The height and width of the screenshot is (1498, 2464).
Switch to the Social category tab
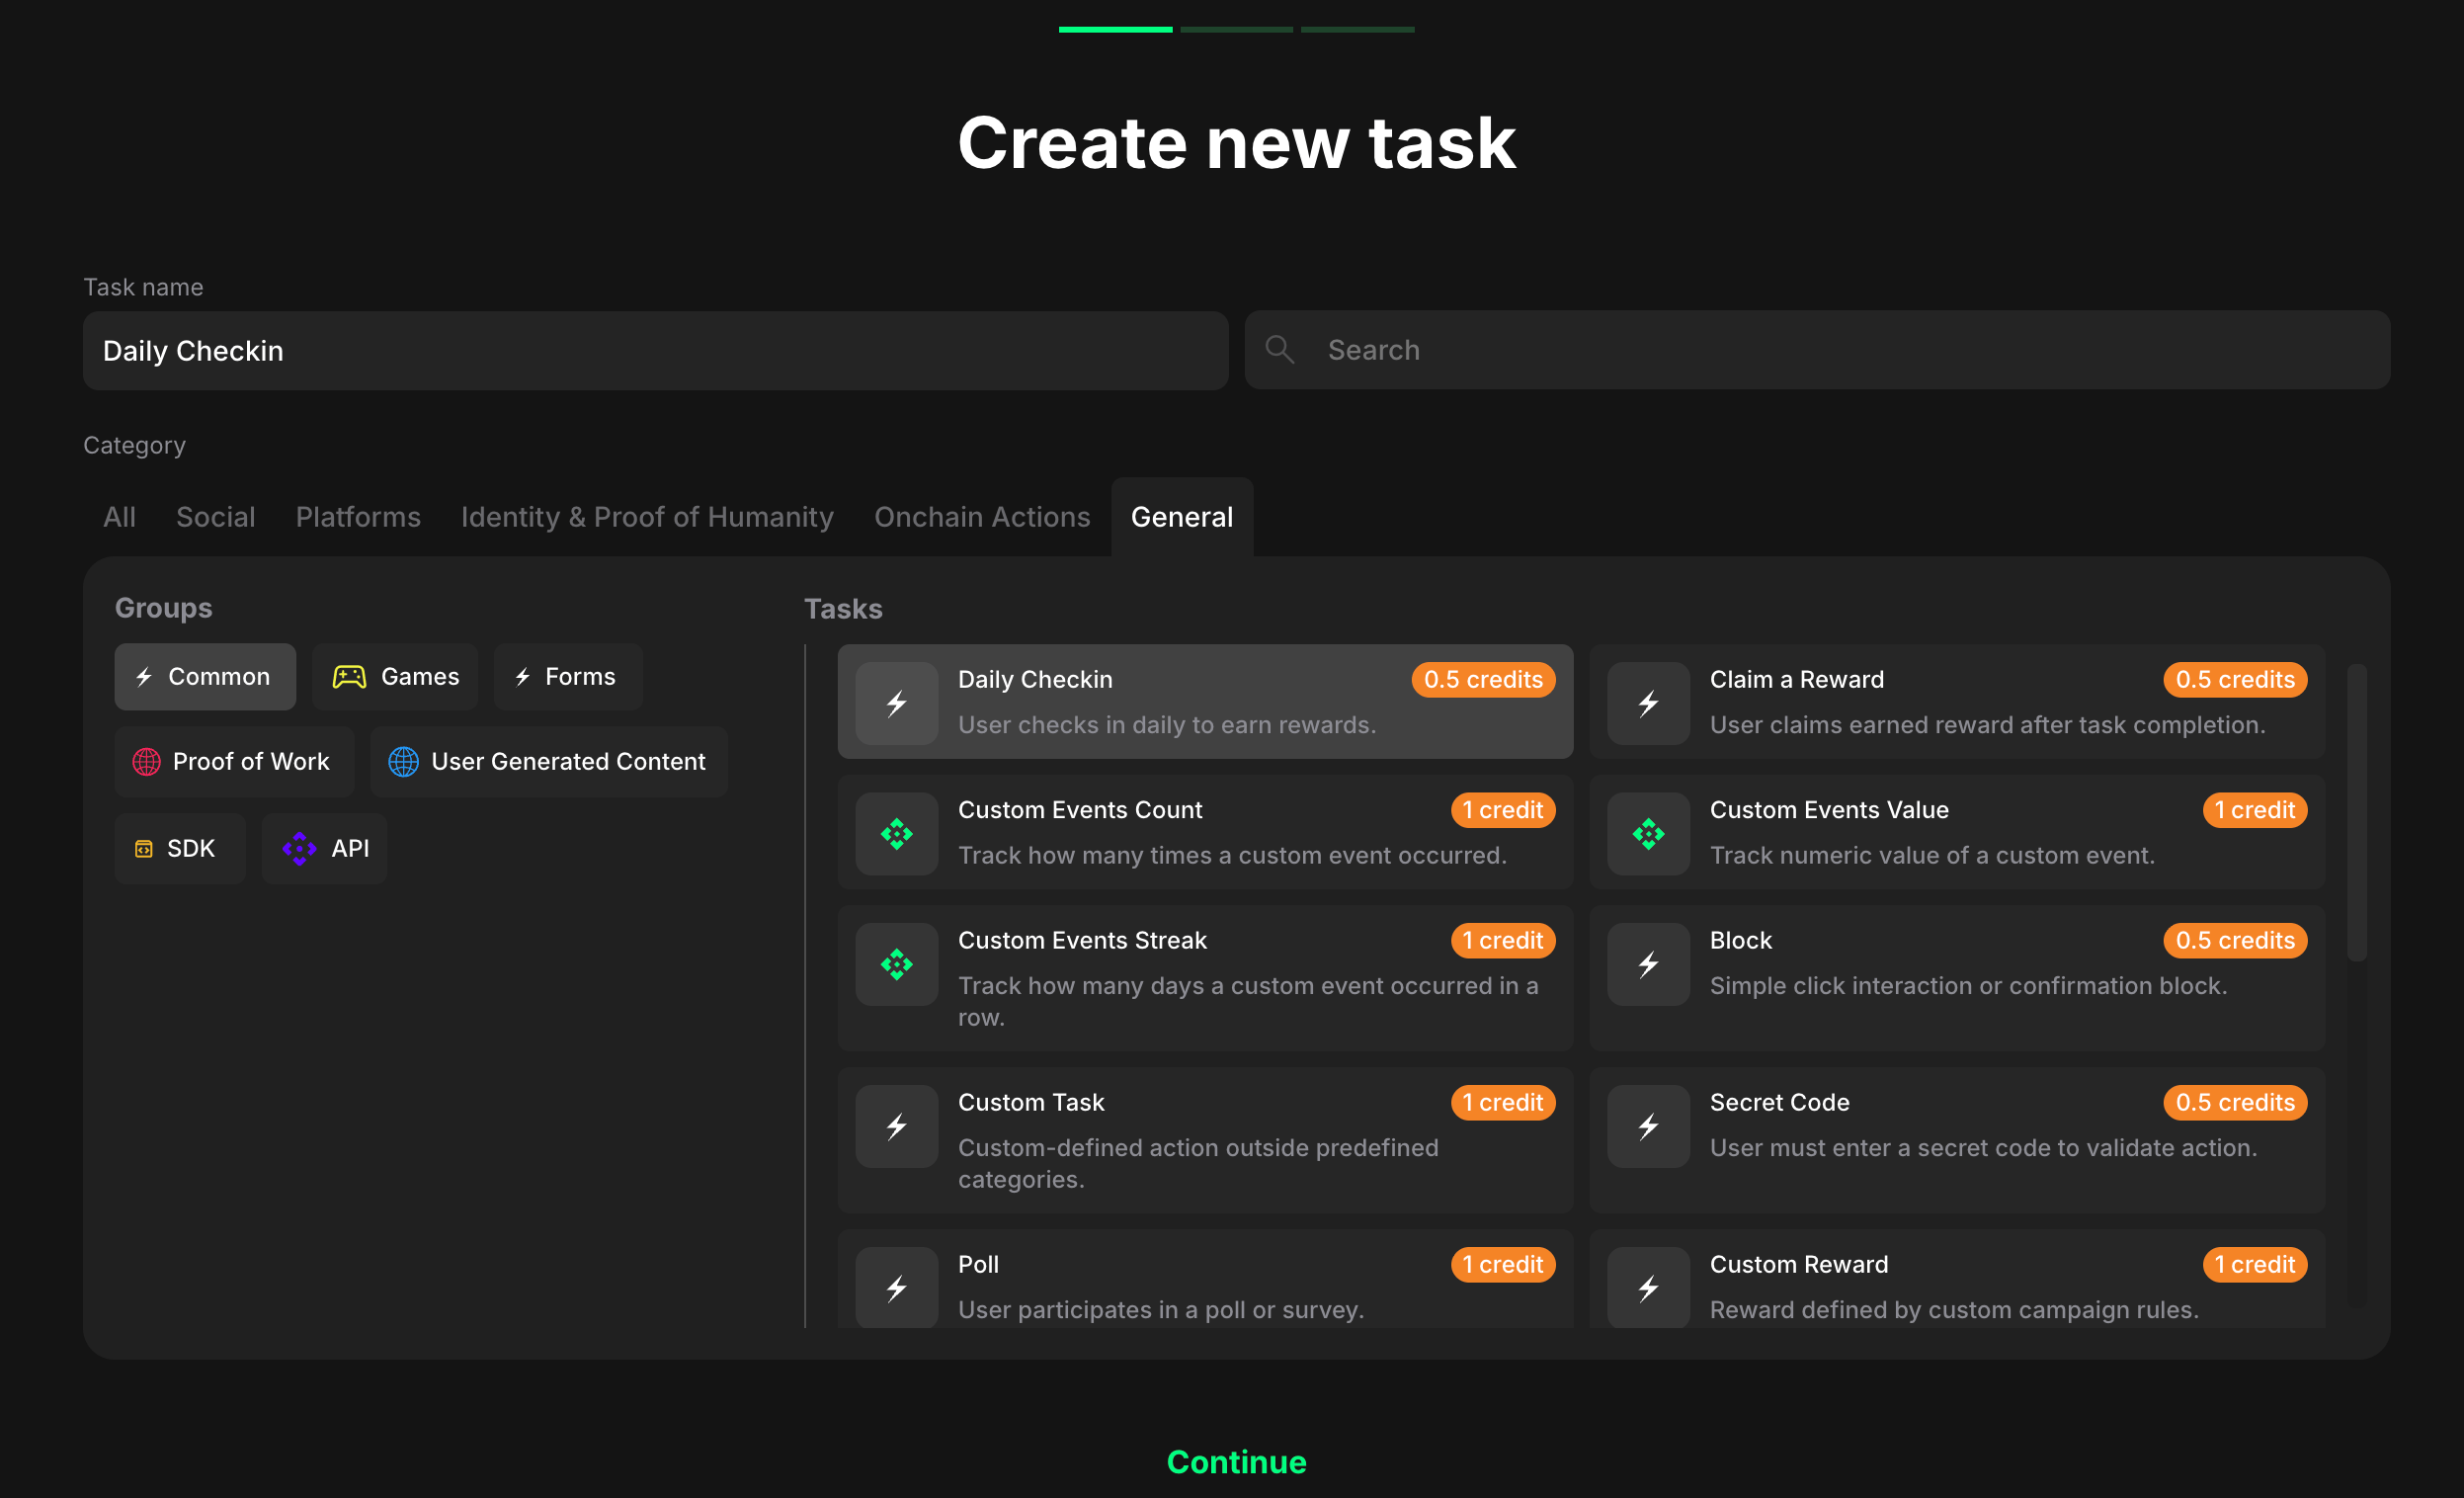[215, 517]
